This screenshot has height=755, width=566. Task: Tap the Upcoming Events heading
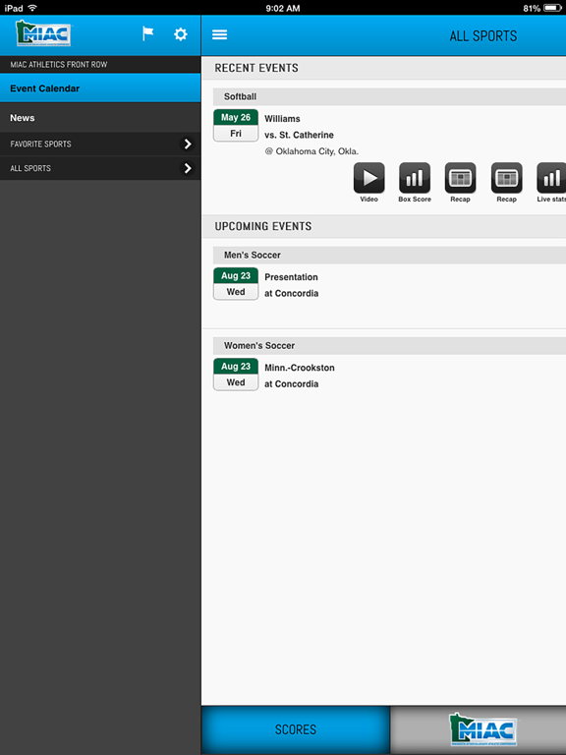click(262, 226)
